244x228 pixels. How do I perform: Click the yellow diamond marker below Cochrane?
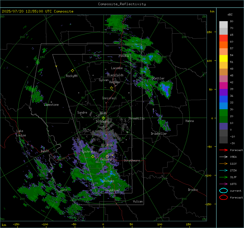coord(93,157)
